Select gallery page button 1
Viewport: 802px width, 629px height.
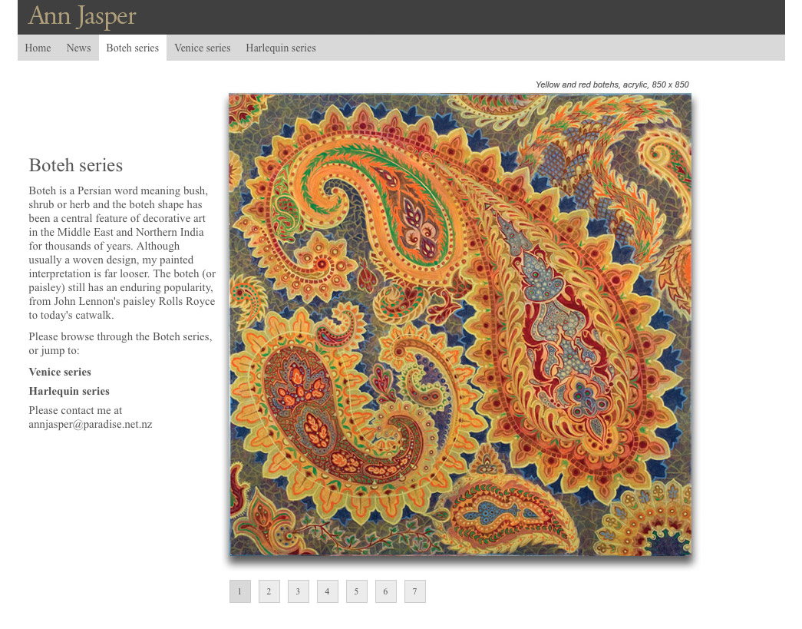point(239,591)
